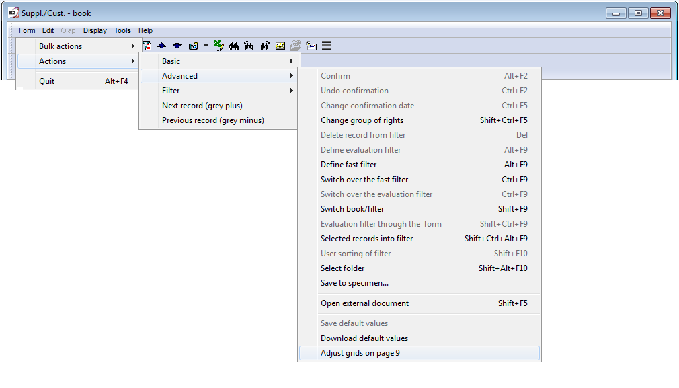Open the Display menu
This screenshot has height=388, width=679.
(x=95, y=30)
